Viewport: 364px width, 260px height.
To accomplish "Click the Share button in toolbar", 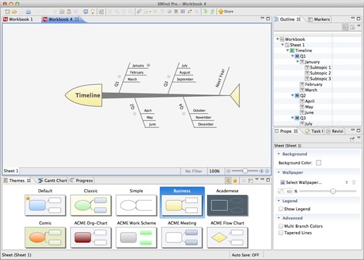I will [x=226, y=12].
